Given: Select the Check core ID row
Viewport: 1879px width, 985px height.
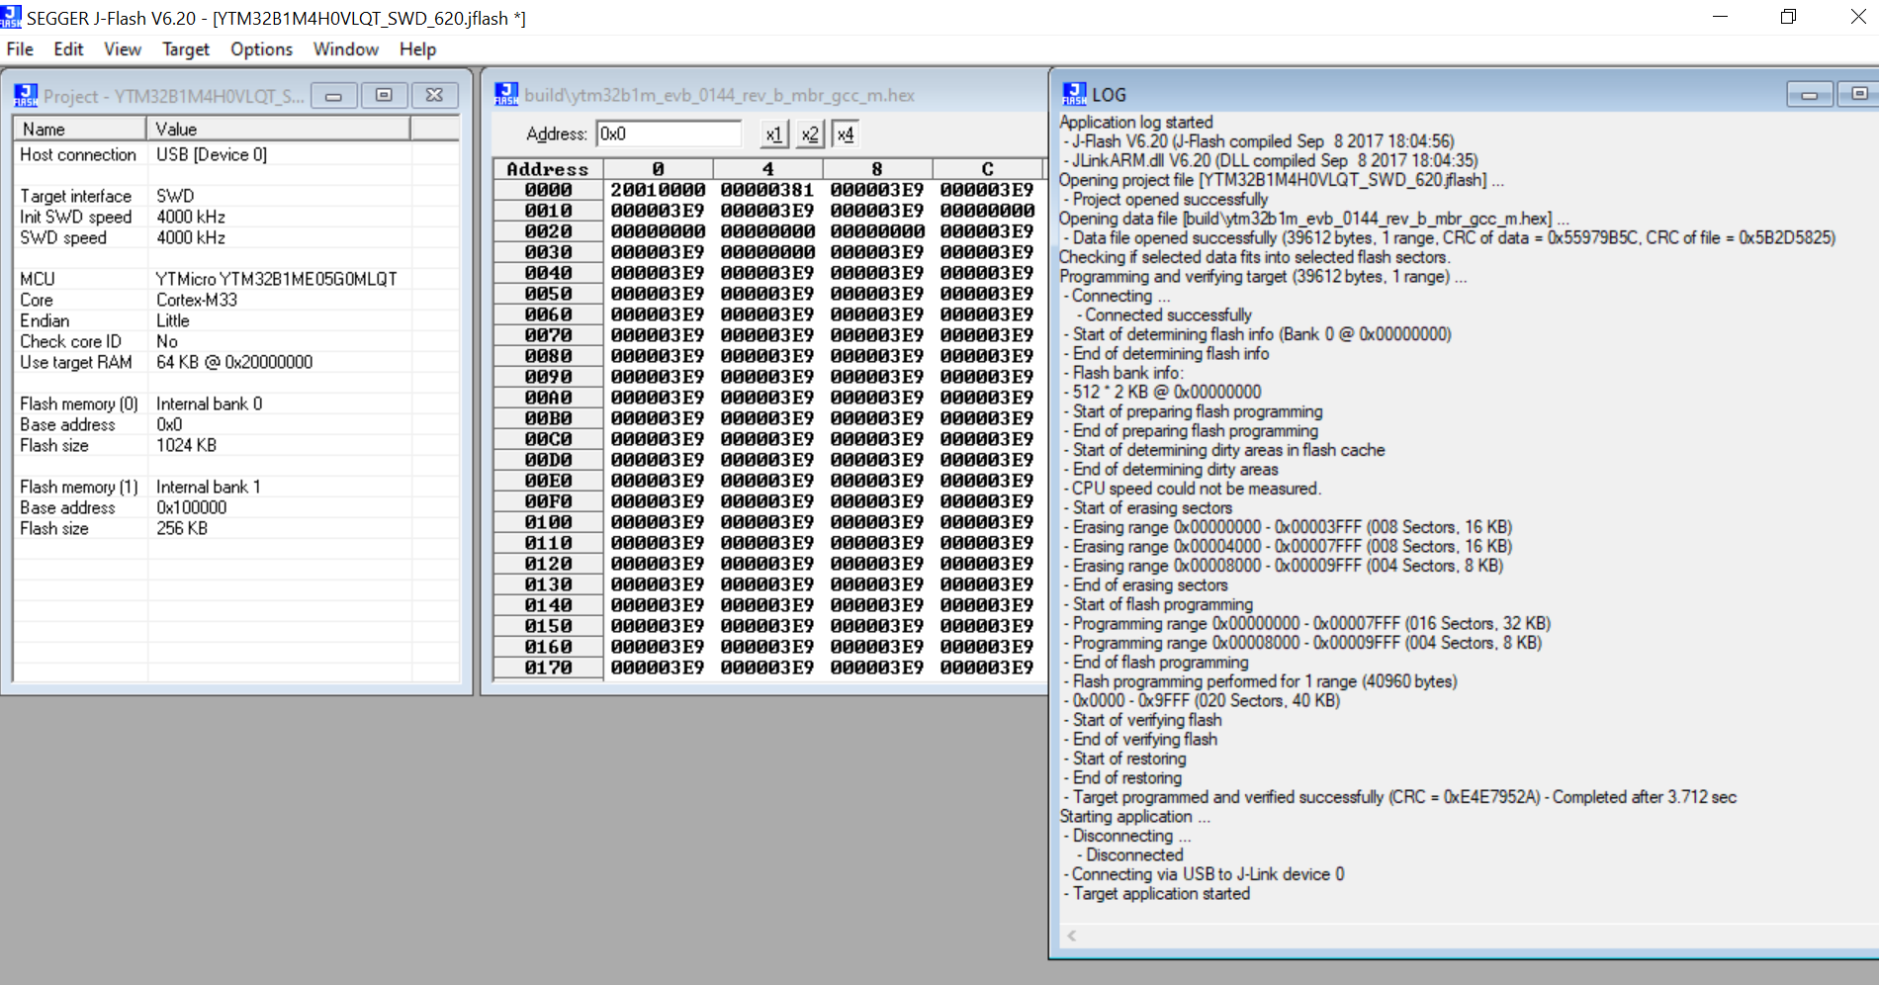Looking at the screenshot, I should (x=236, y=341).
